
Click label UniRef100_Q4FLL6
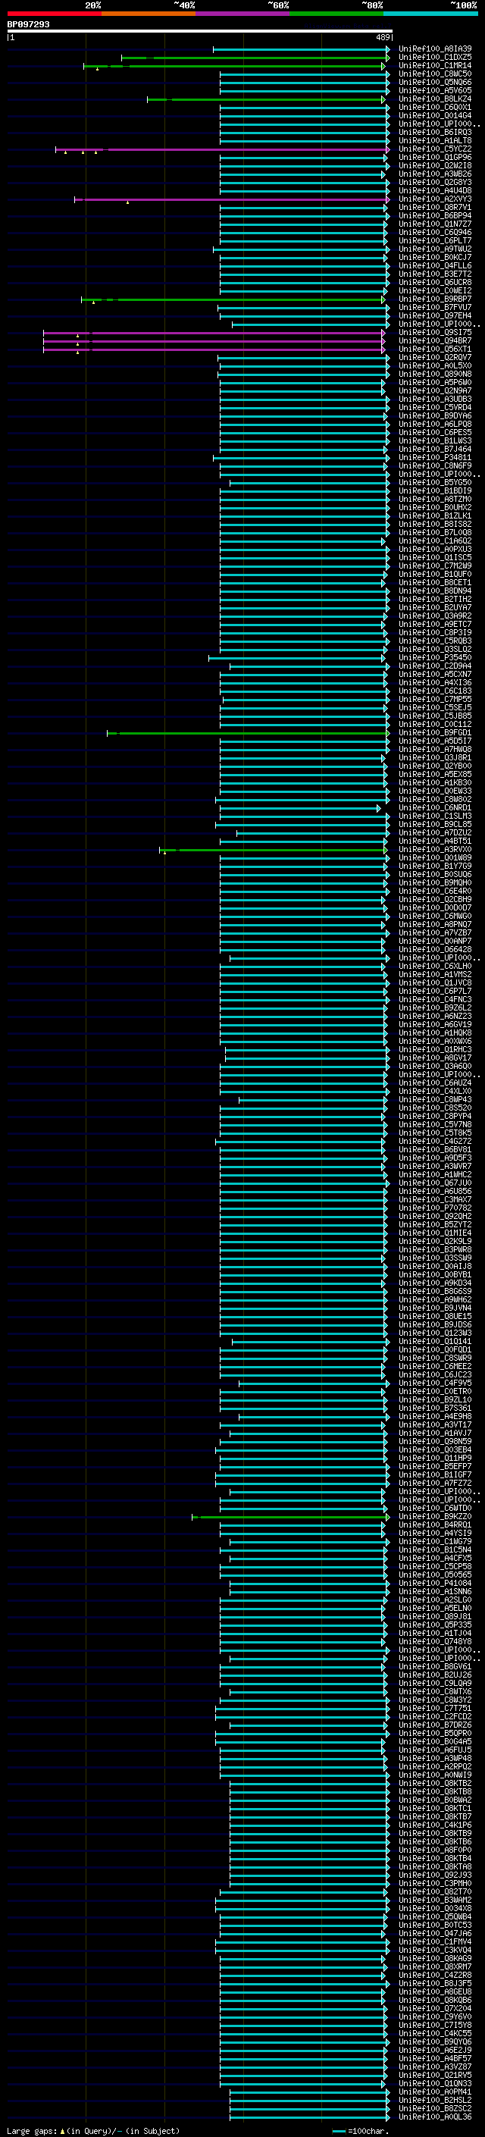434,265
